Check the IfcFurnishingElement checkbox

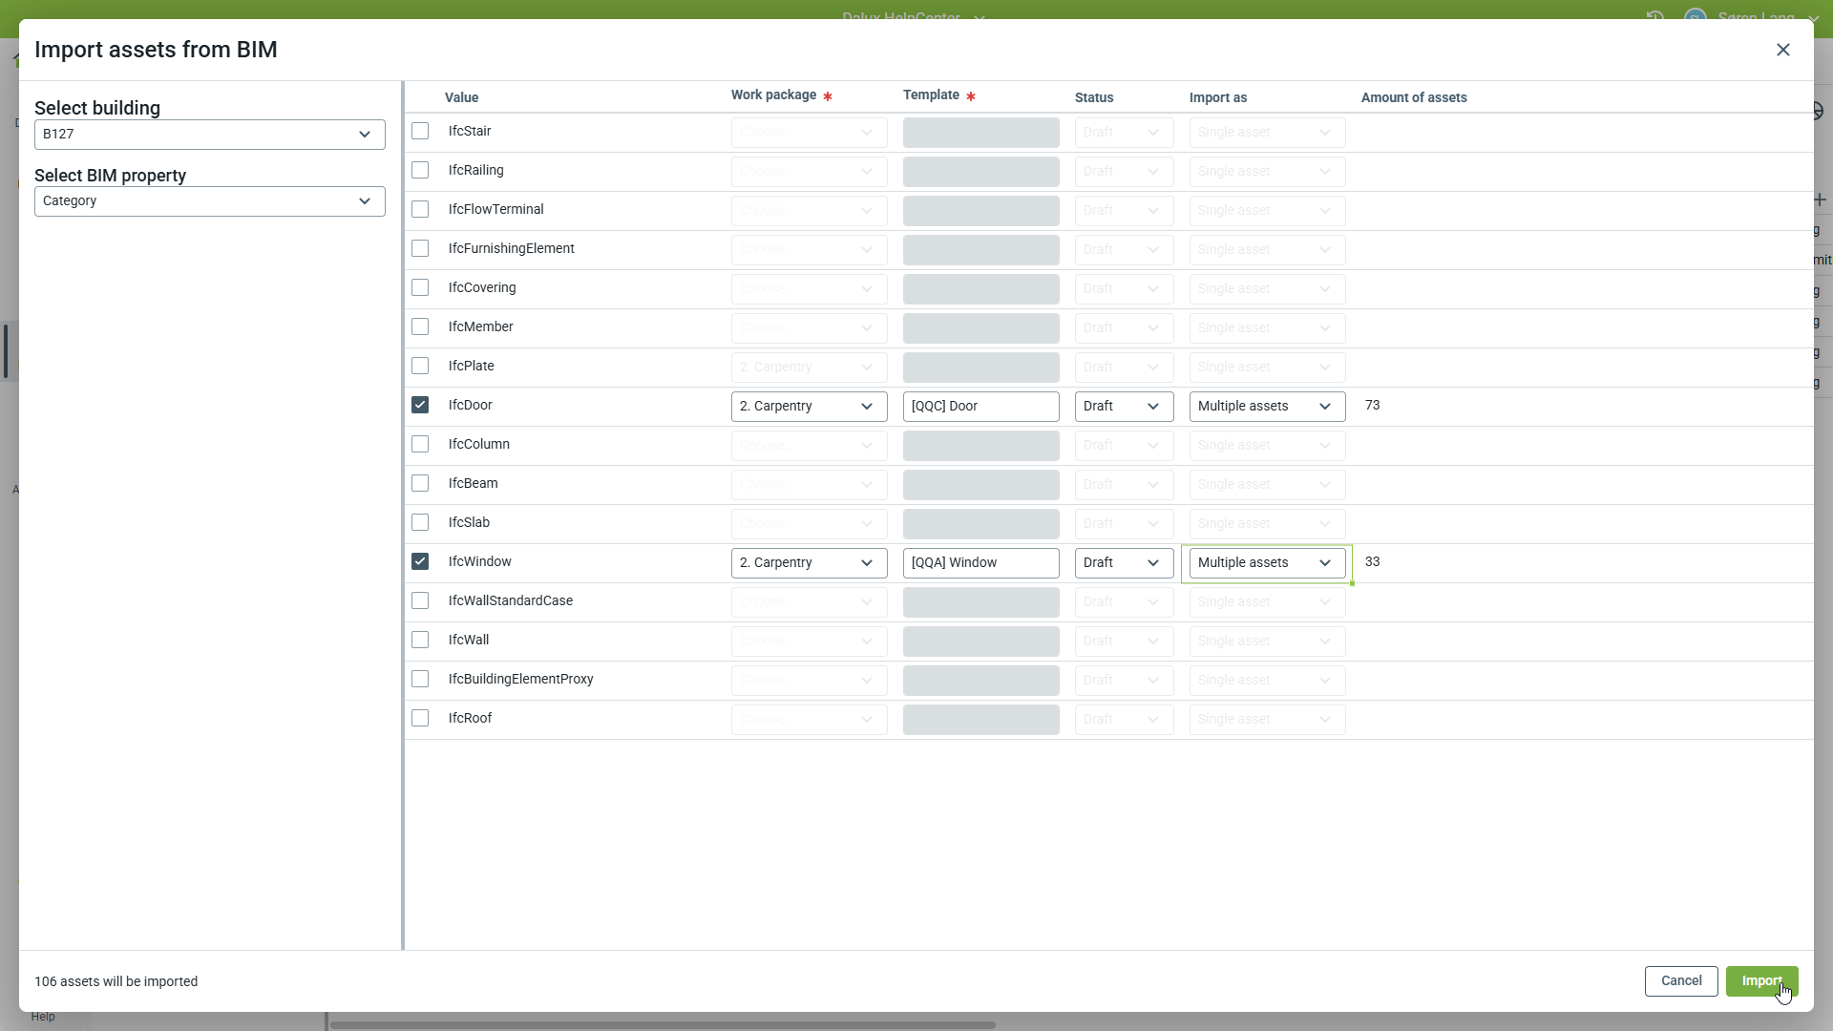tap(420, 248)
